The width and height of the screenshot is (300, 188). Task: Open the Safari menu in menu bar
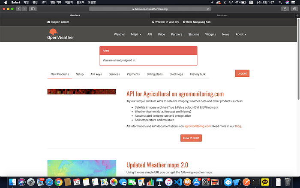[15, 2]
